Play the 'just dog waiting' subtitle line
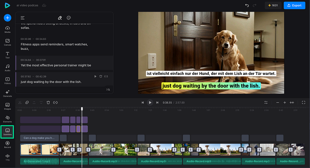The height and width of the screenshot is (168, 310). click(95, 76)
